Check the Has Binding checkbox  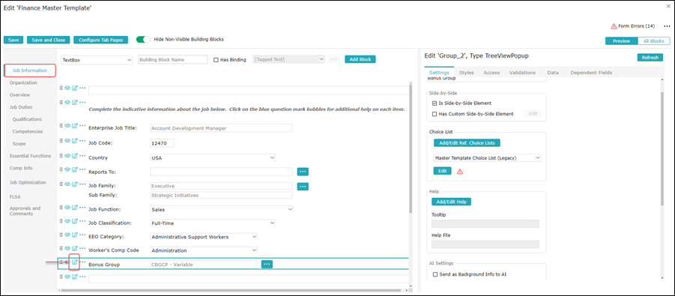click(216, 60)
